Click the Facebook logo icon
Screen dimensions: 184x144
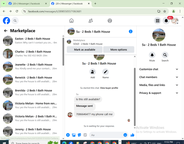click(x=6, y=21)
